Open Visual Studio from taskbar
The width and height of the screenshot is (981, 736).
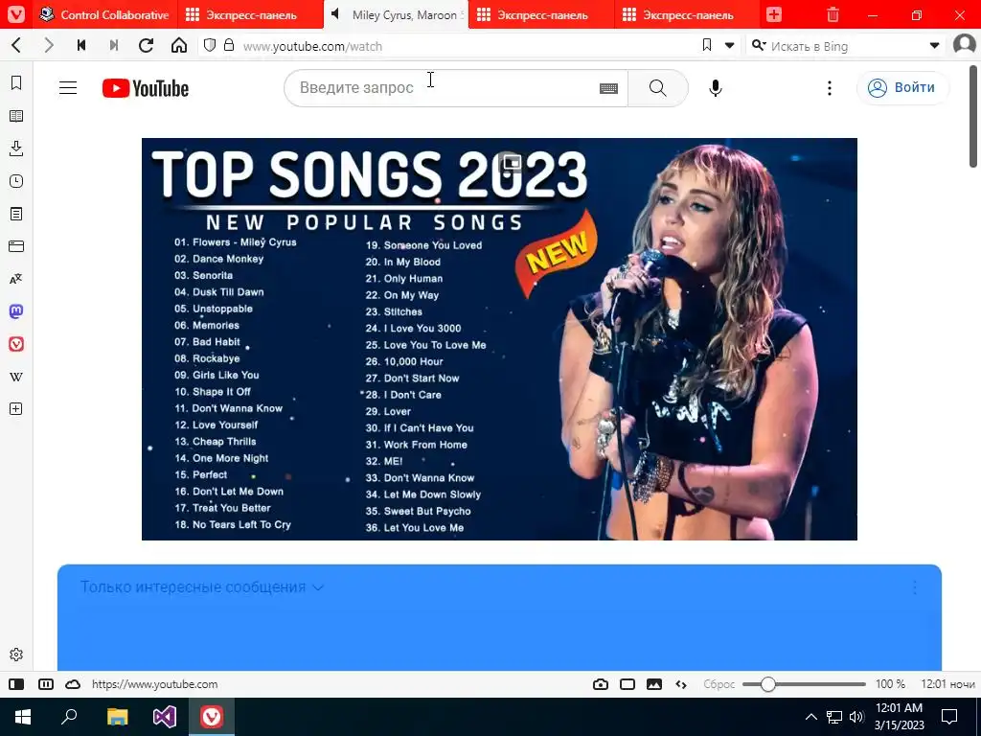coord(165,717)
